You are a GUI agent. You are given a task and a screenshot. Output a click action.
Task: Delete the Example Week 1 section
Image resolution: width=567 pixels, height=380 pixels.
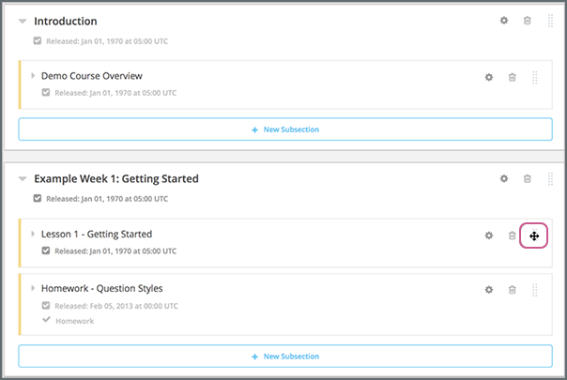[527, 178]
